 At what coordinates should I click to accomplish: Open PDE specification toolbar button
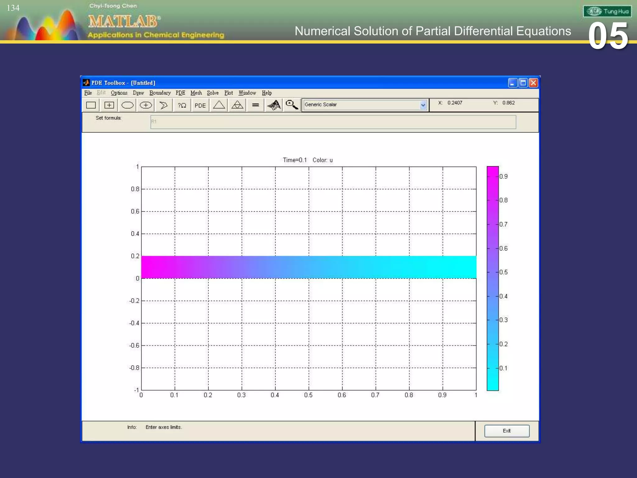[200, 105]
